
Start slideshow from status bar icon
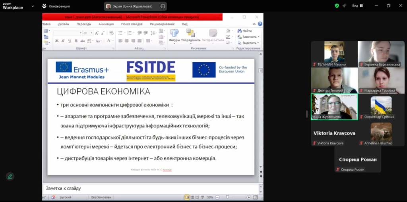point(202,197)
